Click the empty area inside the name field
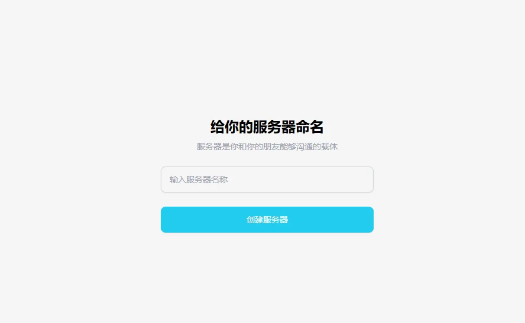This screenshot has width=525, height=323. coord(302,180)
